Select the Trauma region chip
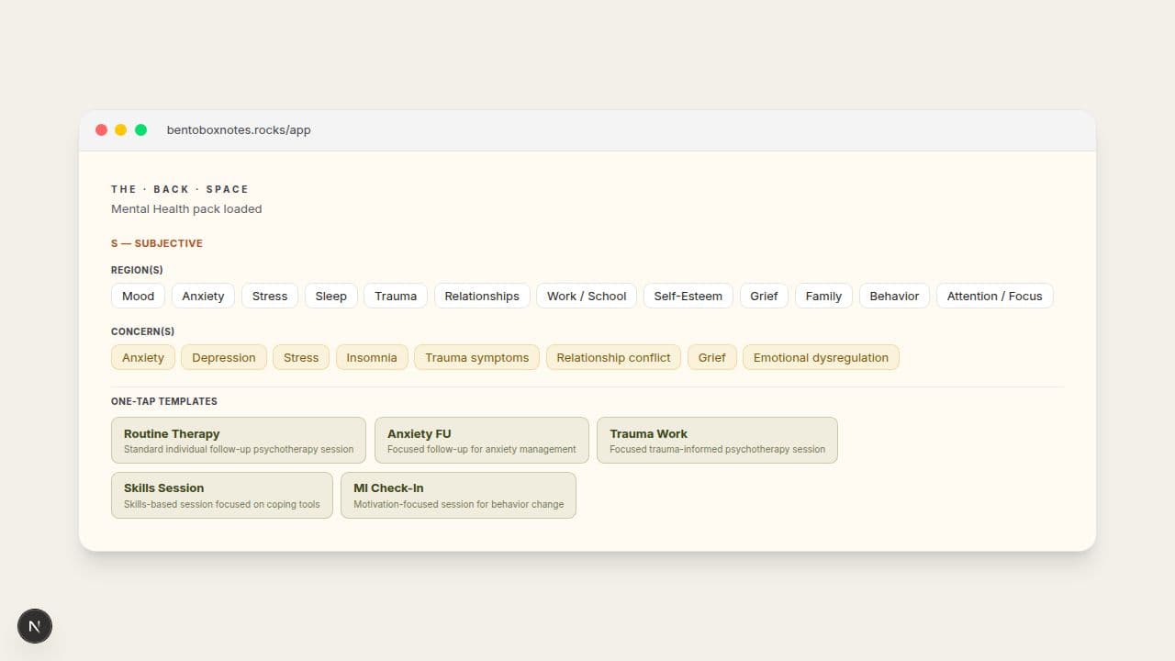Screen dimensions: 1175x661 [x=396, y=296]
